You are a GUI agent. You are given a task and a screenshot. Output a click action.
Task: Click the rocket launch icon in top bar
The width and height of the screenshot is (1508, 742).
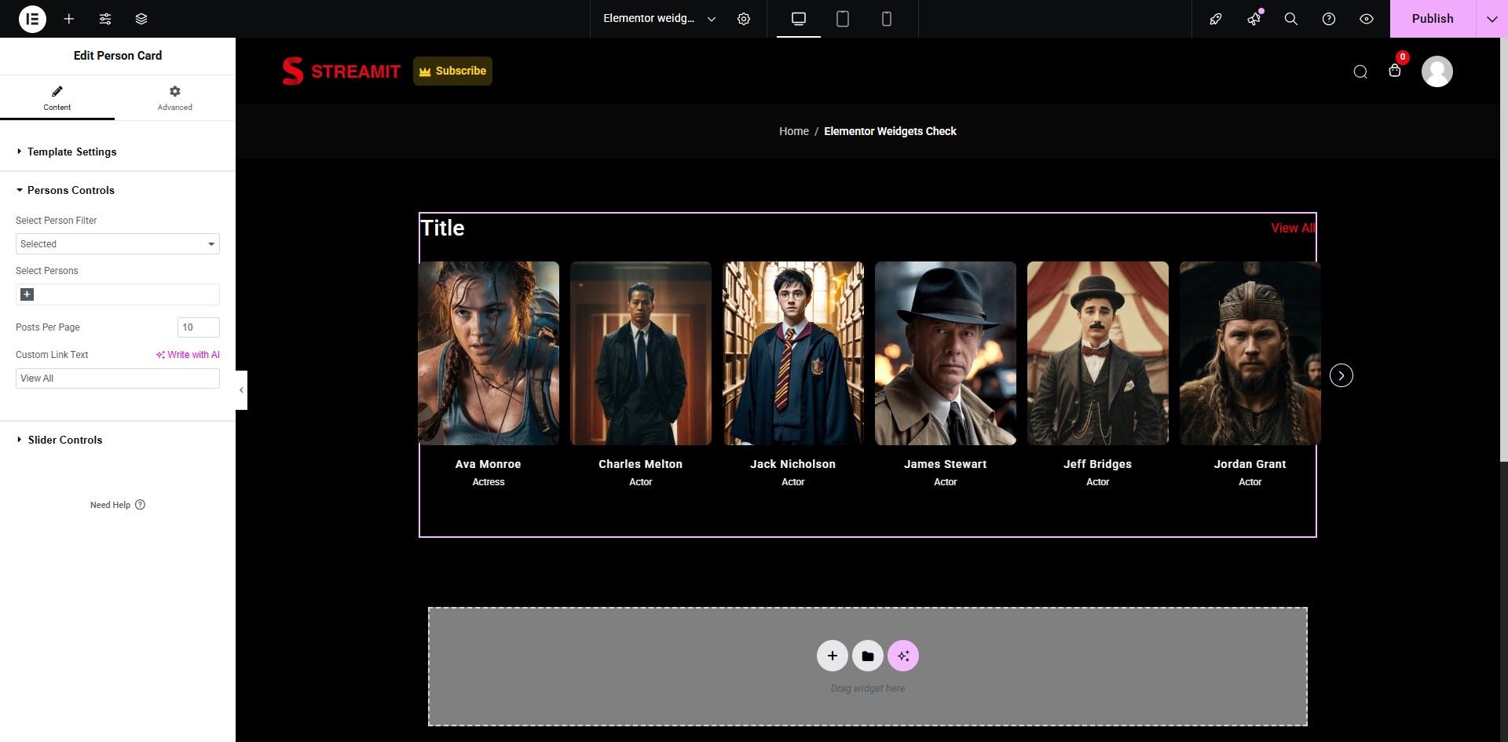click(x=1216, y=19)
